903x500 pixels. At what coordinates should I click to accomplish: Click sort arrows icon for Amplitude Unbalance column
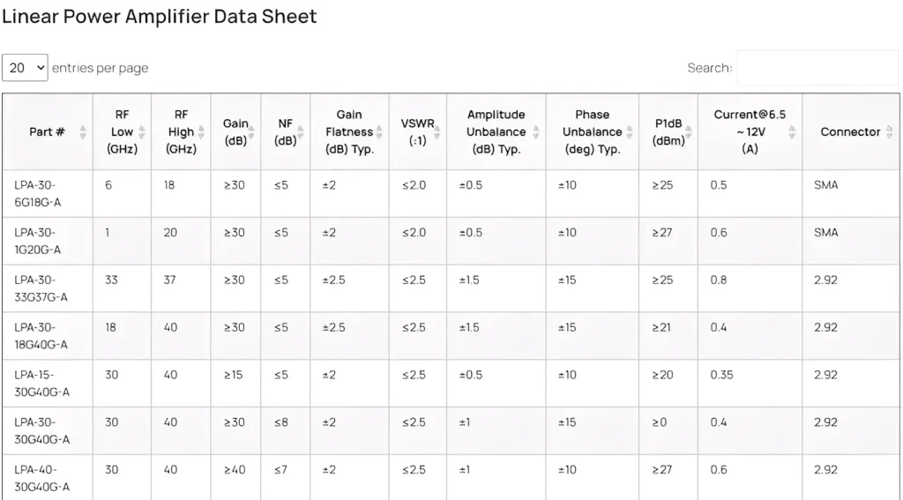[536, 132]
